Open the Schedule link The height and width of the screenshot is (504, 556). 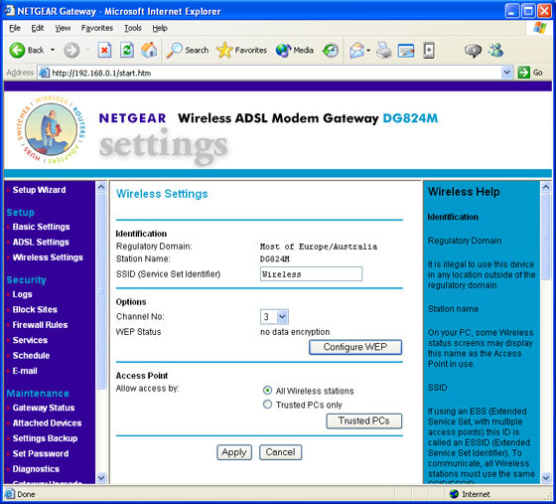[x=31, y=355]
